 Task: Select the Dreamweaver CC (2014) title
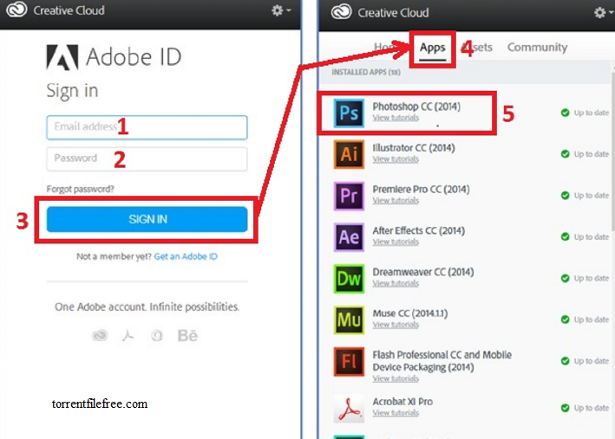(x=423, y=272)
